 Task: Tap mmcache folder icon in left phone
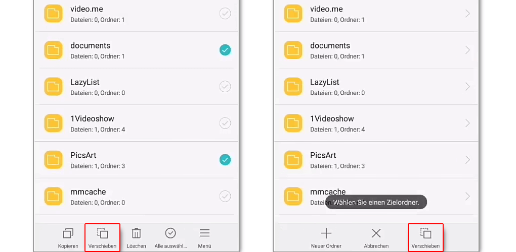pos(53,196)
